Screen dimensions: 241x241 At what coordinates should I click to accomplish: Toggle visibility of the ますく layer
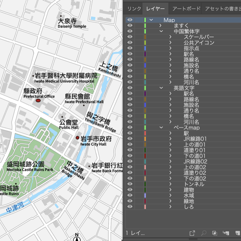[130, 25]
